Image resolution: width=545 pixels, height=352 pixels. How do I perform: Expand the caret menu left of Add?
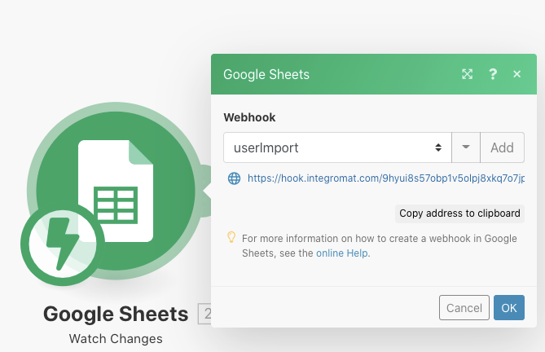[466, 147]
